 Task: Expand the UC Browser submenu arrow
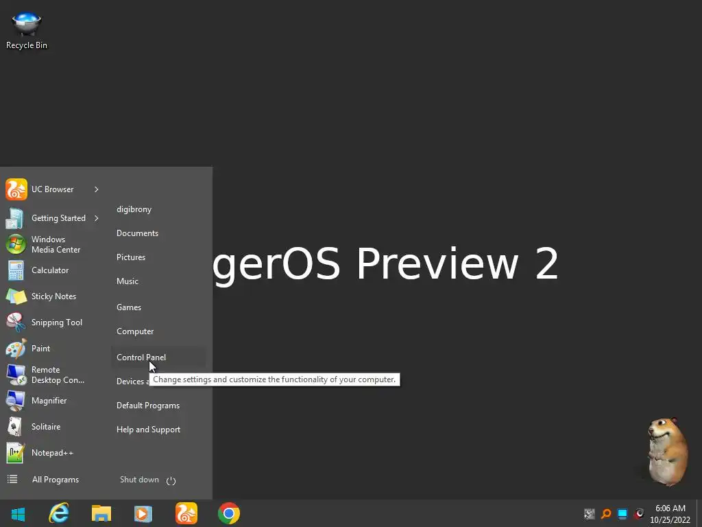coord(96,189)
